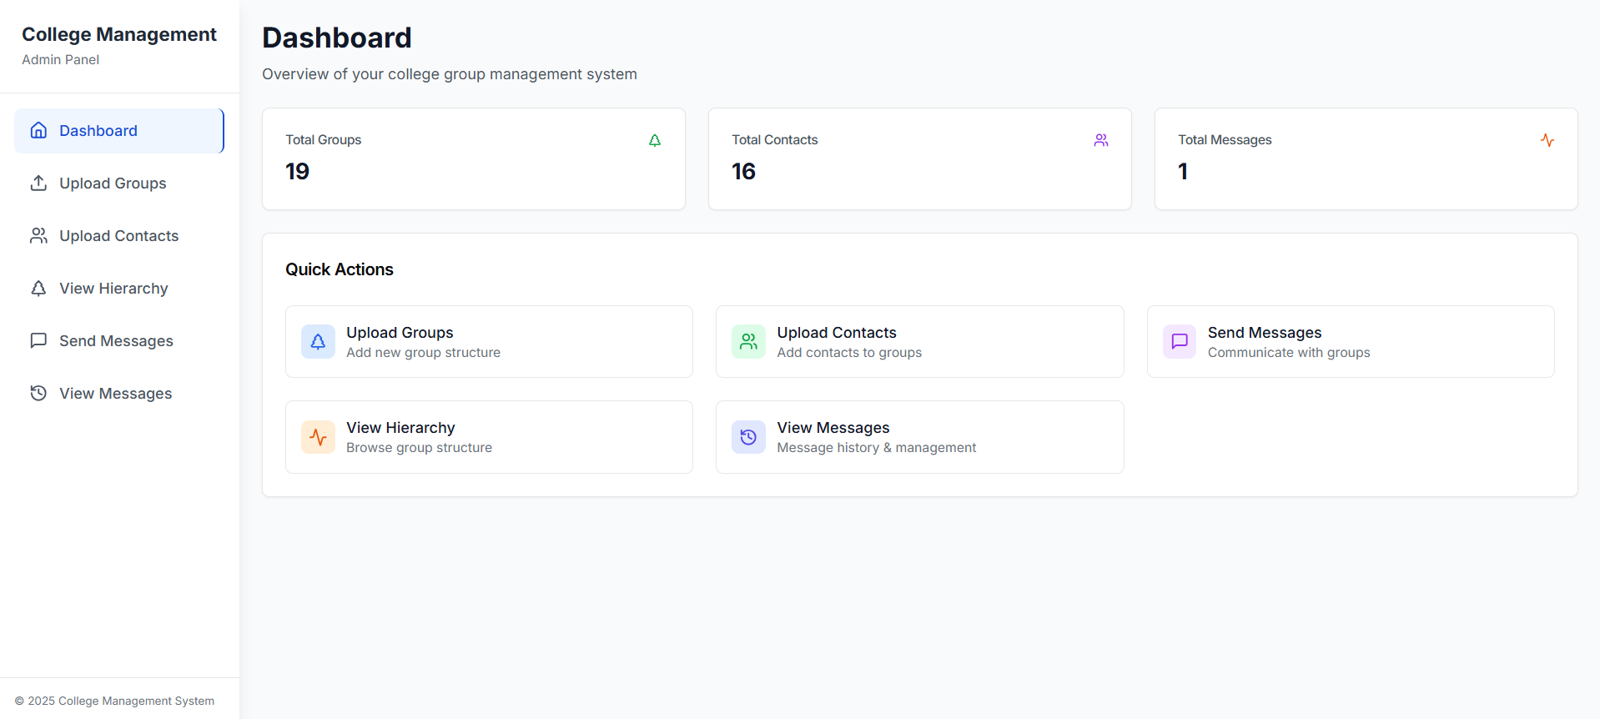Click the upload arrow icon beside Upload Groups
This screenshot has height=719, width=1600.
coord(38,183)
